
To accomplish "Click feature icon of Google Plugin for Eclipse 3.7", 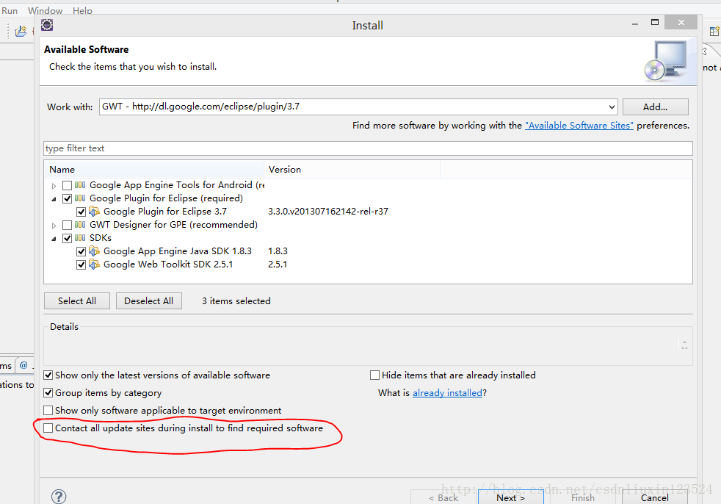I will click(x=94, y=212).
